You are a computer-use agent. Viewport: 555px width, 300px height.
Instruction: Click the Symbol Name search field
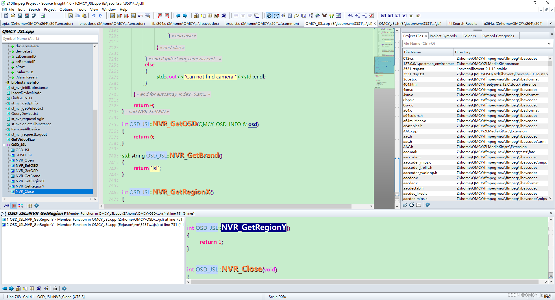(x=50, y=39)
